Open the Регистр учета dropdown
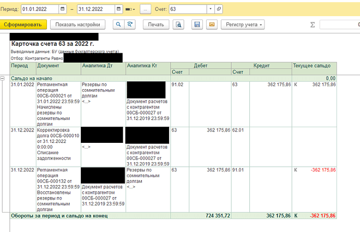This screenshot has height=232, width=360. pyautogui.click(x=243, y=25)
